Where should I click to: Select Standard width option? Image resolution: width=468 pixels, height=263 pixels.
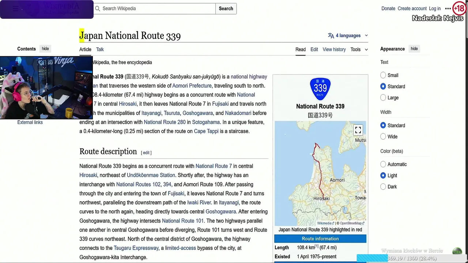383,125
